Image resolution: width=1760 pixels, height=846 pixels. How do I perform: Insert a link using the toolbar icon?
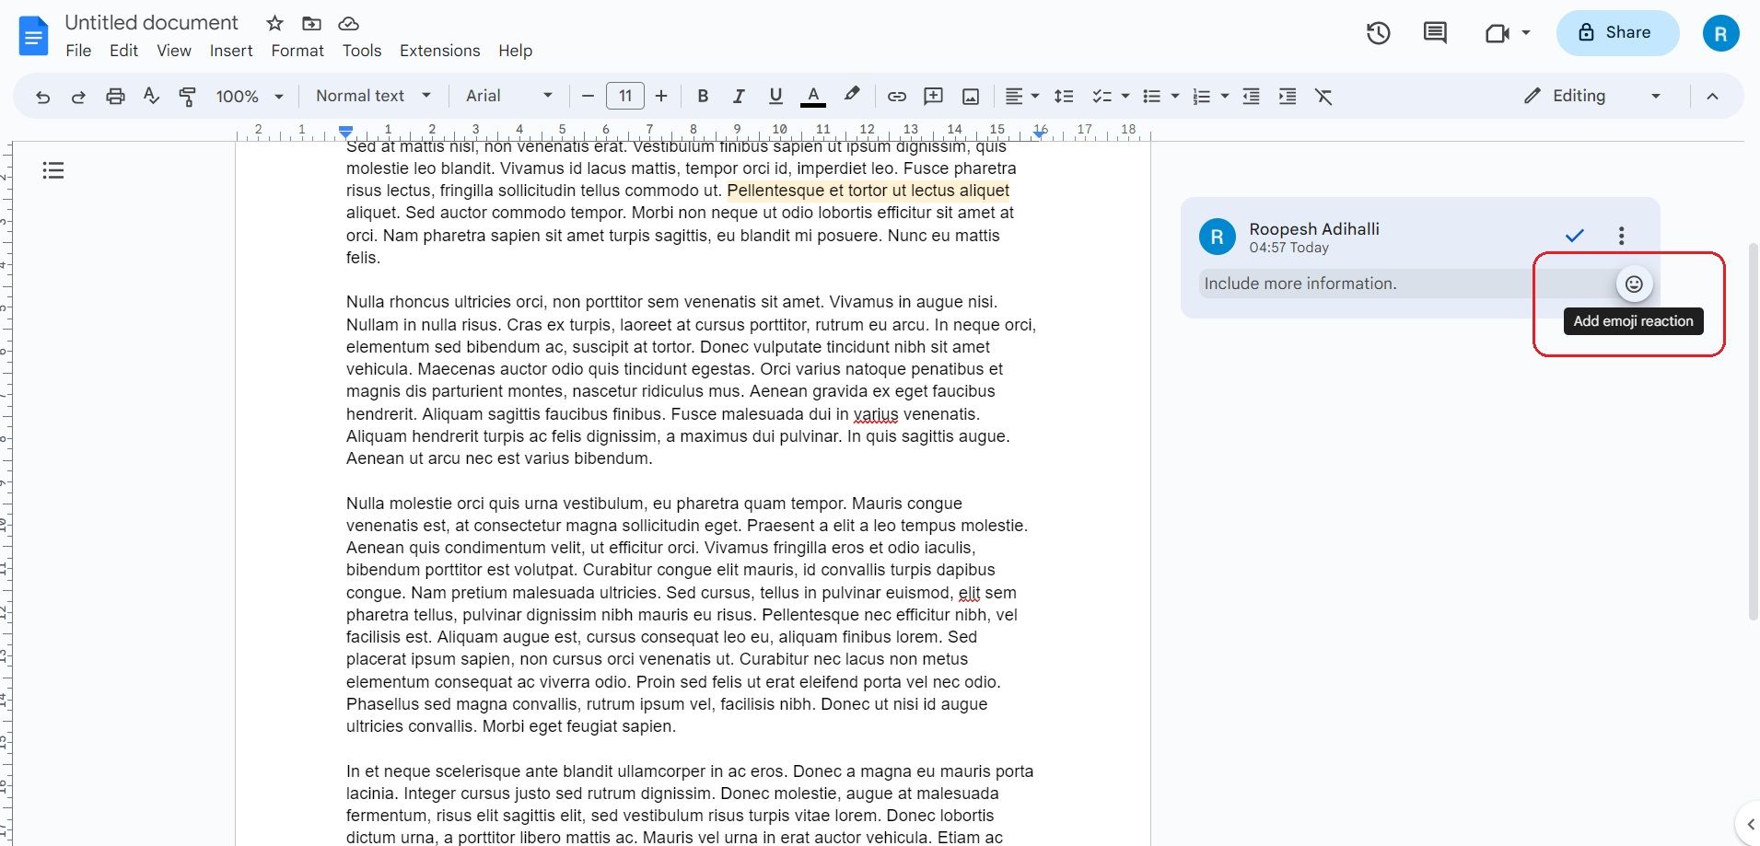coord(897,96)
